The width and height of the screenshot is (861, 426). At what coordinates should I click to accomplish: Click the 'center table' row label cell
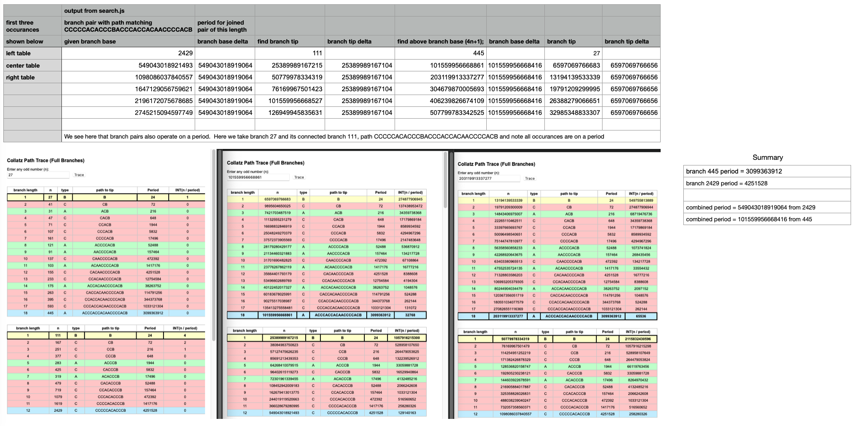tap(33, 66)
